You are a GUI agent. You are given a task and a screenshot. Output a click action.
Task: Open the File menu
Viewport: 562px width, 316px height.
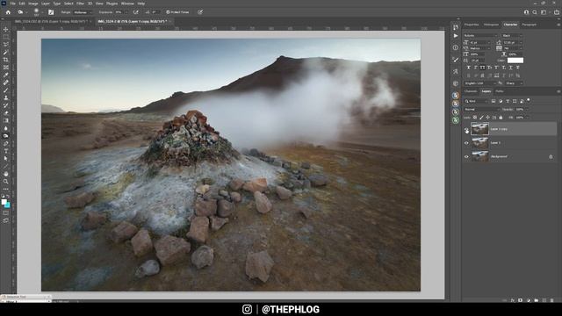tap(12, 4)
